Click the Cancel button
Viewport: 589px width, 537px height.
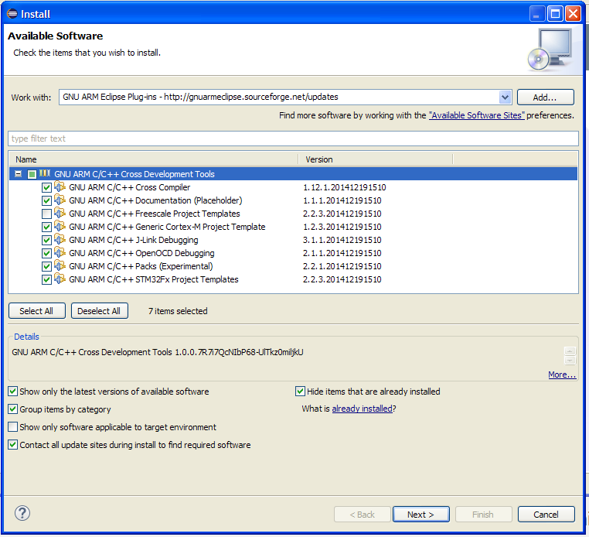click(x=546, y=514)
